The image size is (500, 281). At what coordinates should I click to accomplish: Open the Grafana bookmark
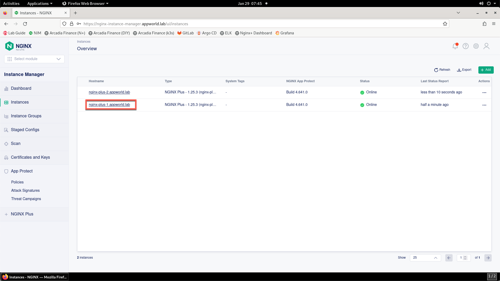[285, 33]
